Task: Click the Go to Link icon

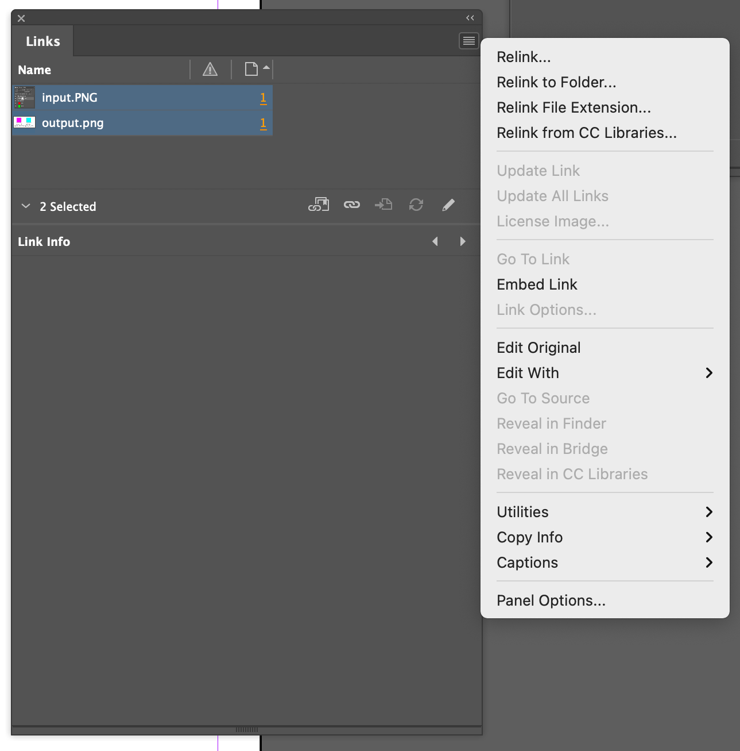Action: point(383,205)
